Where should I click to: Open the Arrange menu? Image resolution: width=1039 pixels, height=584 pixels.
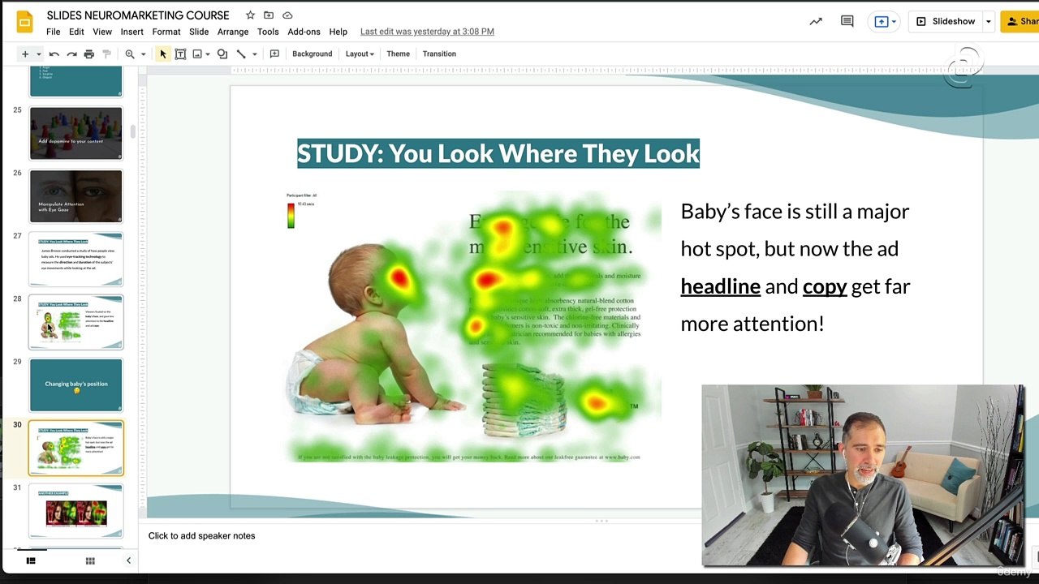coord(233,32)
